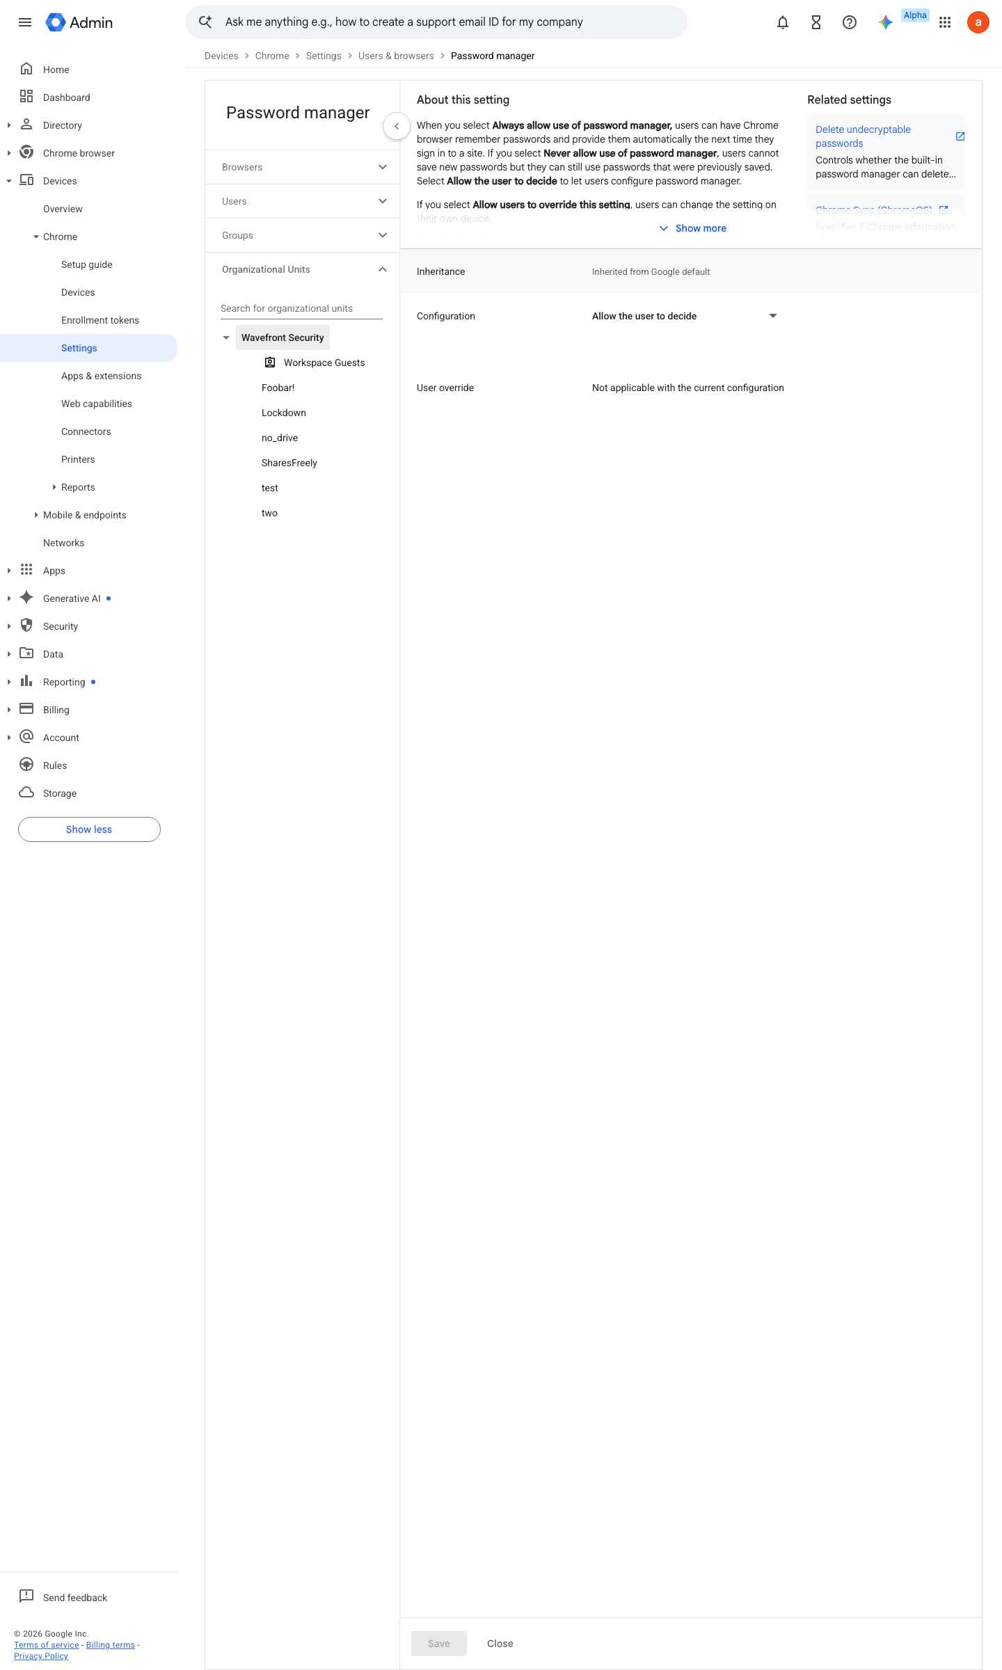The image size is (1002, 1670).
Task: Open the Configuration dropdown
Action: (684, 316)
